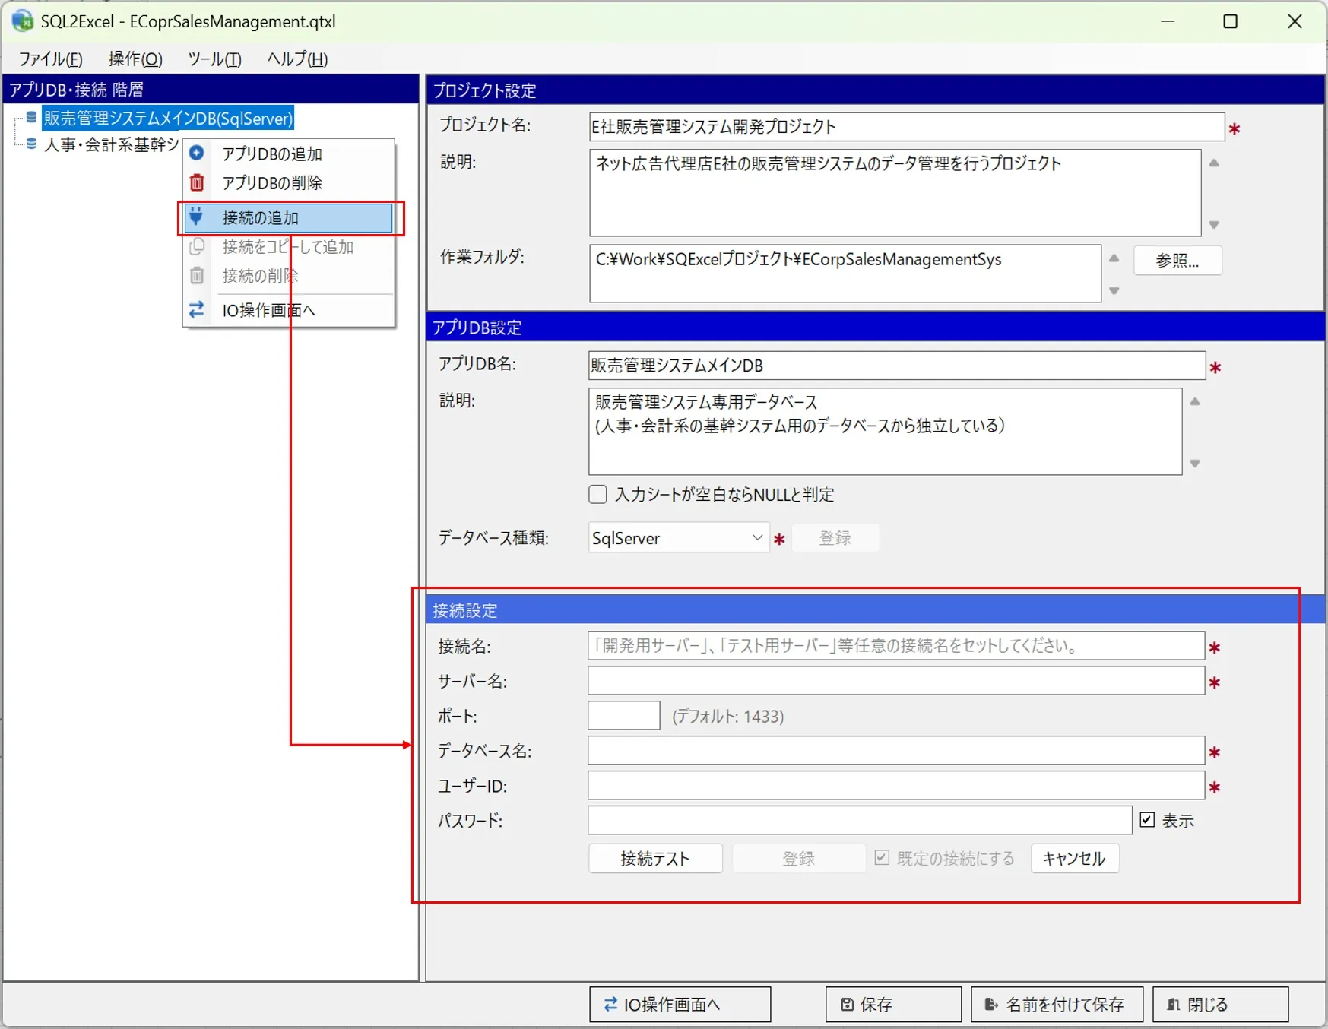Uncheck the 表示 password checkbox

[x=1147, y=820]
